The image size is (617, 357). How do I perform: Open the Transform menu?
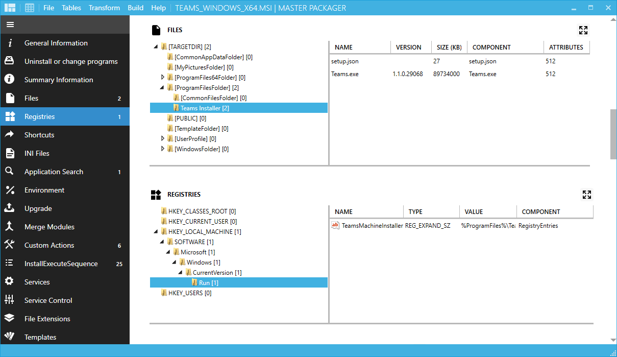(104, 8)
